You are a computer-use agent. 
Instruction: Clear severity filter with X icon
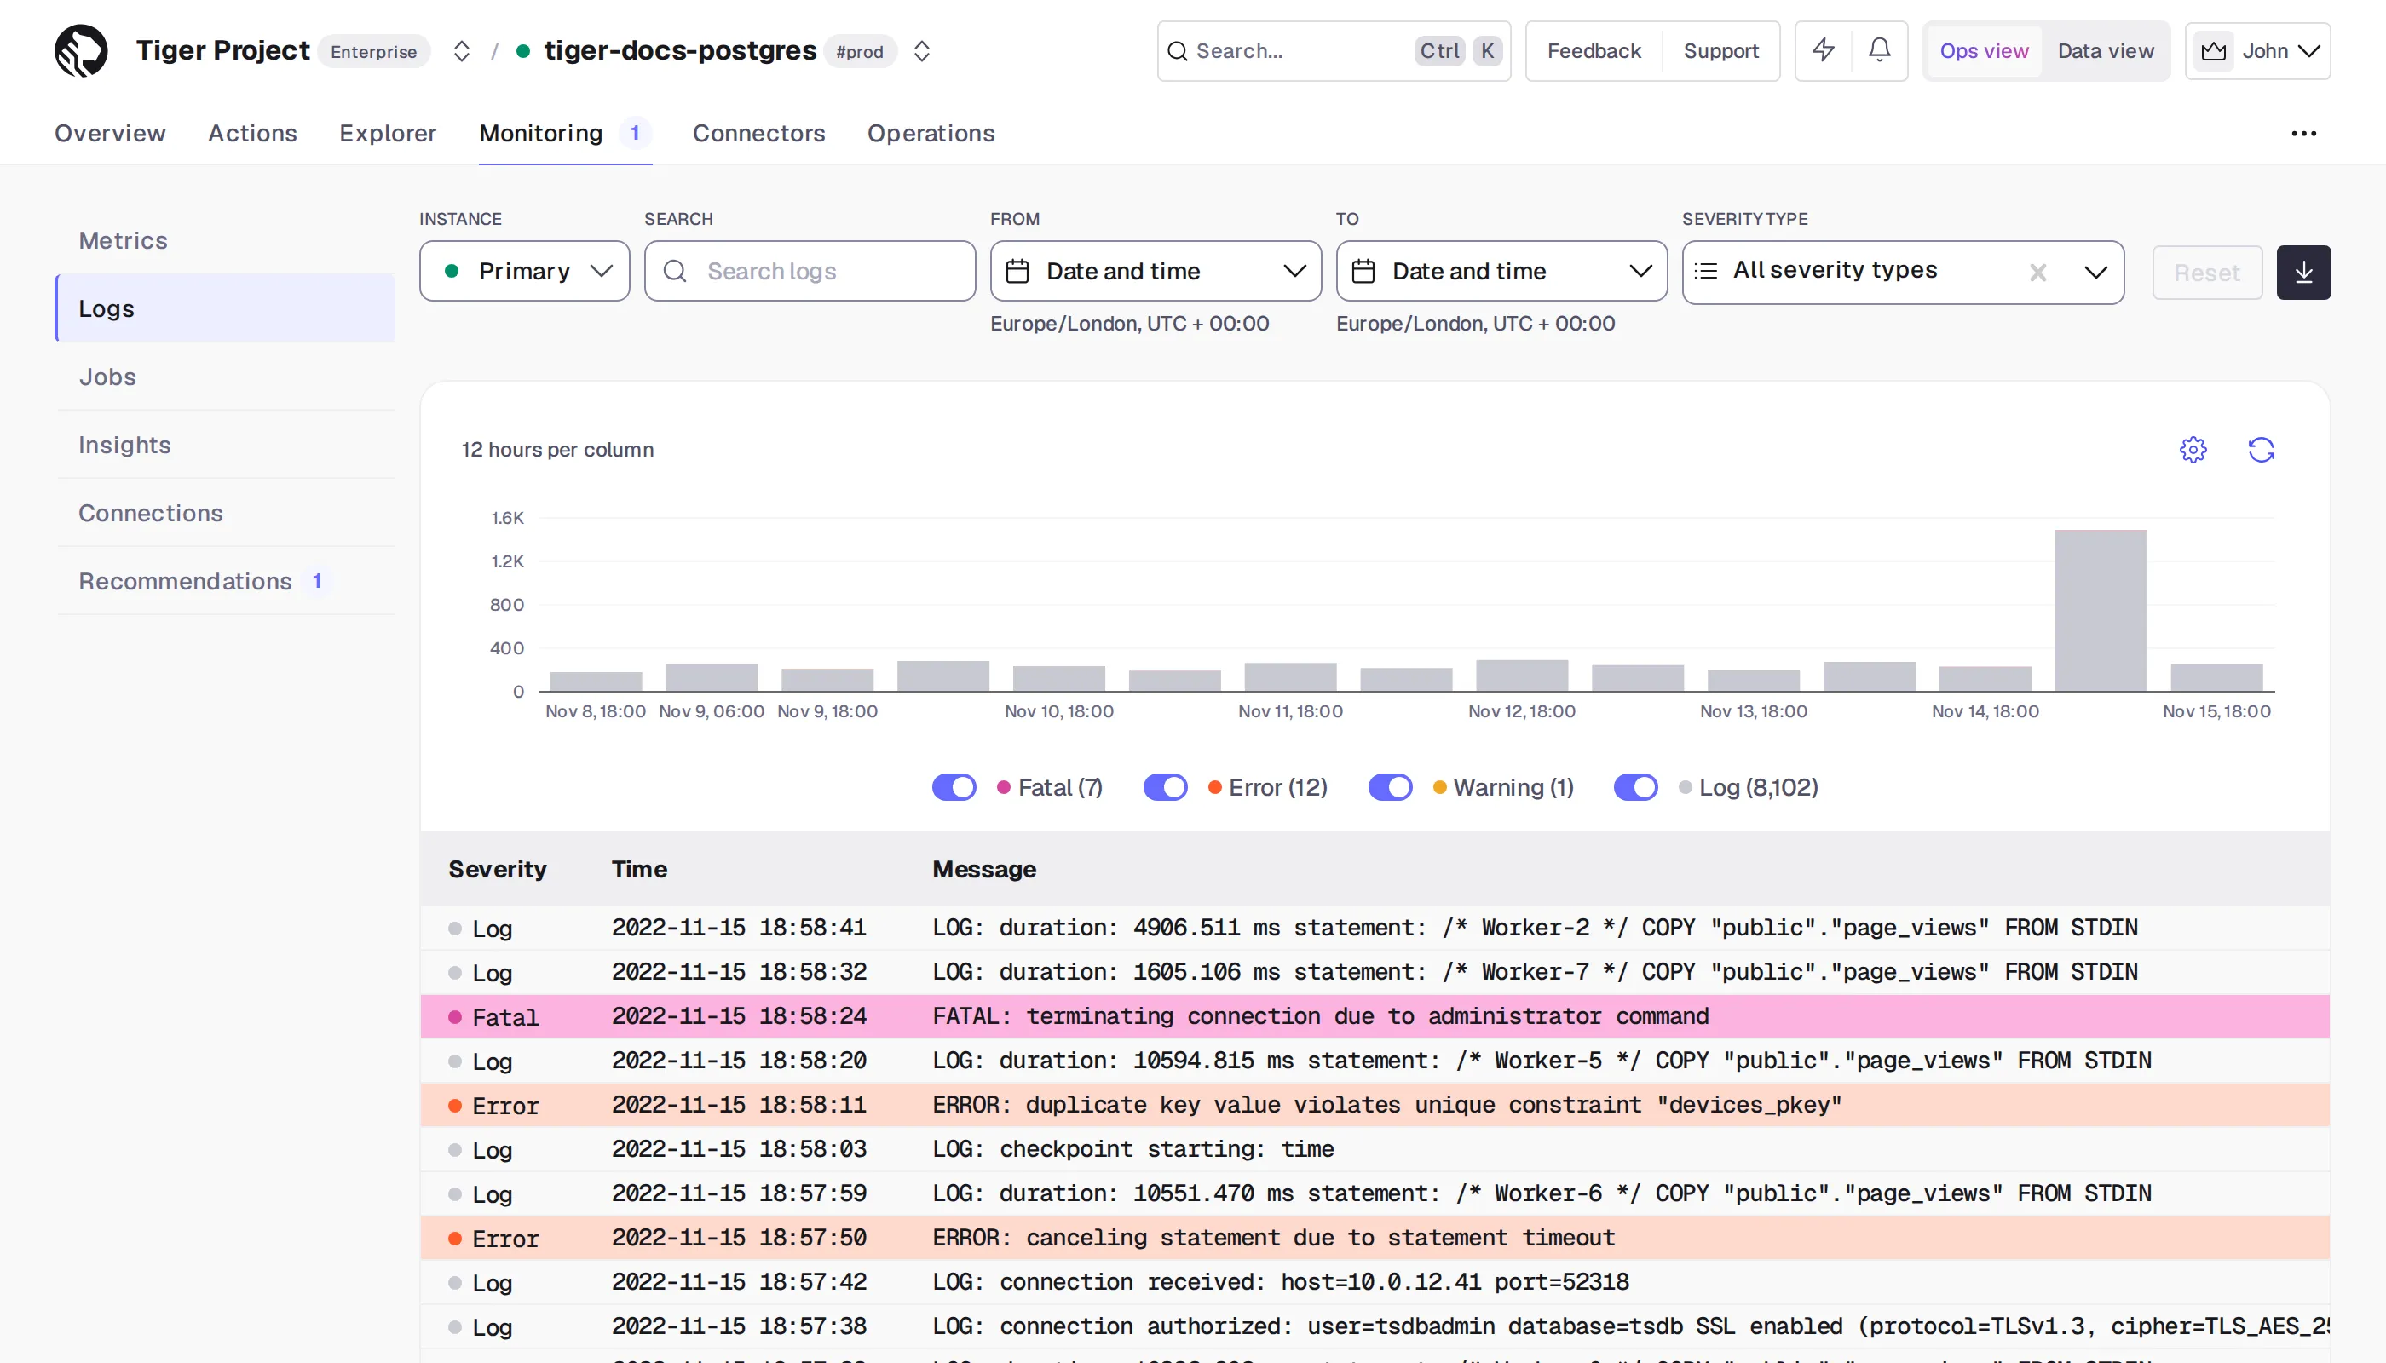2037,272
